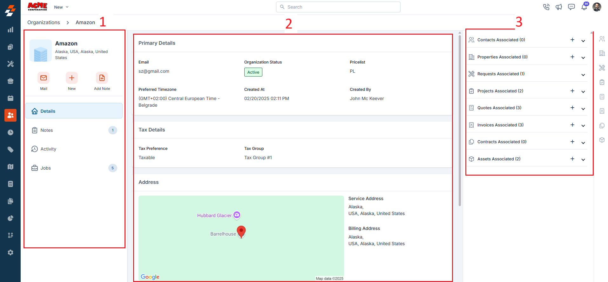Open the map sidebar icon
Screen dimensions: 608x282
point(10,167)
